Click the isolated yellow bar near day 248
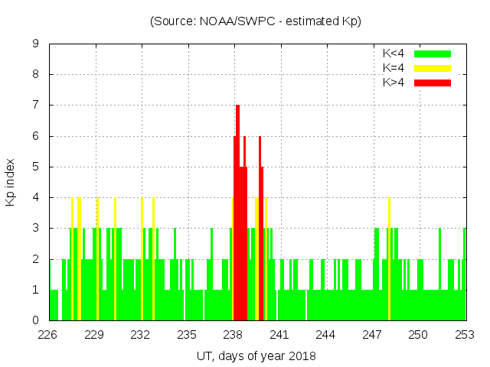 coord(389,260)
